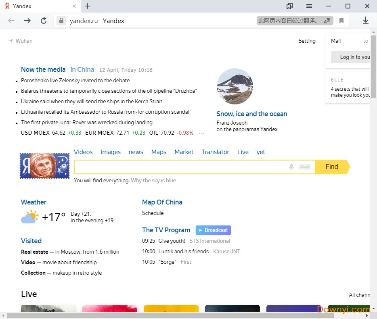Open the Images search tab

coord(111,152)
